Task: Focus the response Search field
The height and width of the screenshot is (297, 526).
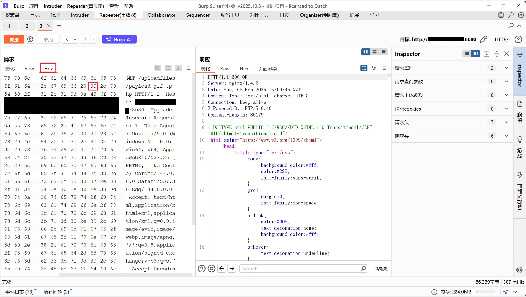Action: point(304,269)
